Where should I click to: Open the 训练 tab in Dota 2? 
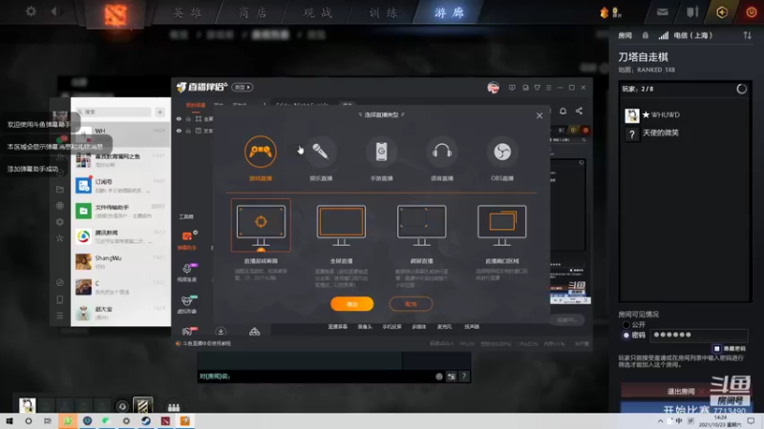coord(383,12)
